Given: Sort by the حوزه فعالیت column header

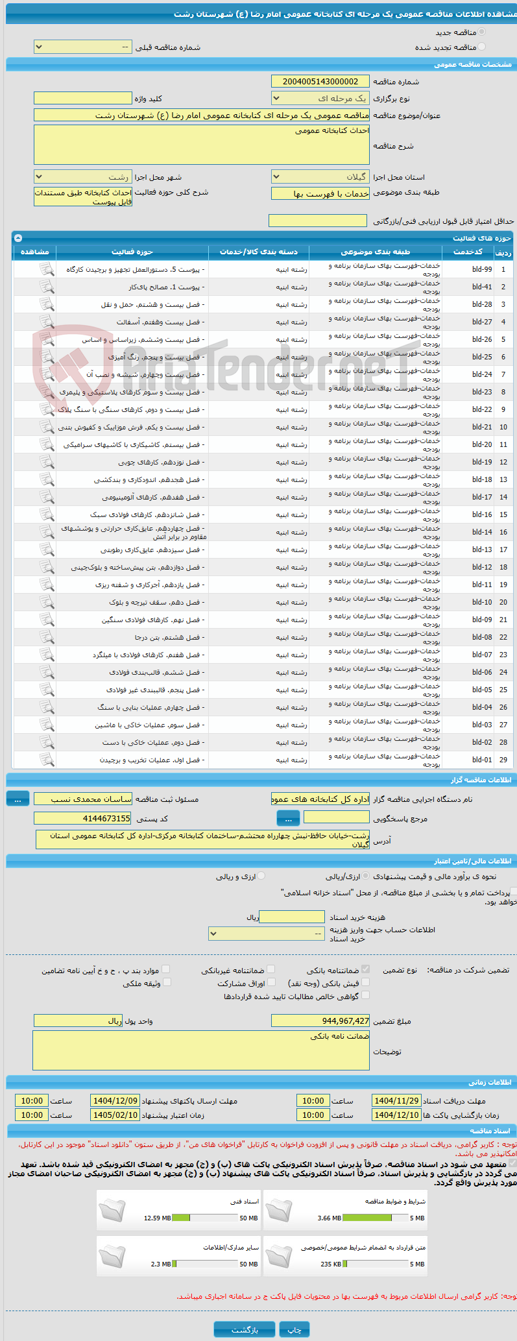Looking at the screenshot, I should 132,252.
